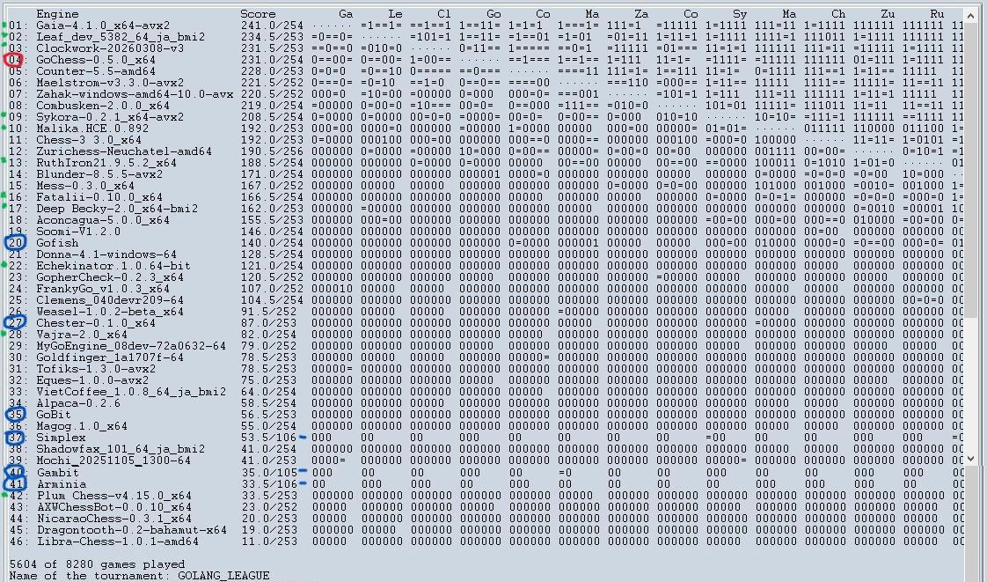Viewport: 987px width, 582px height.
Task: Select engine name Gofish
Action: click(57, 243)
